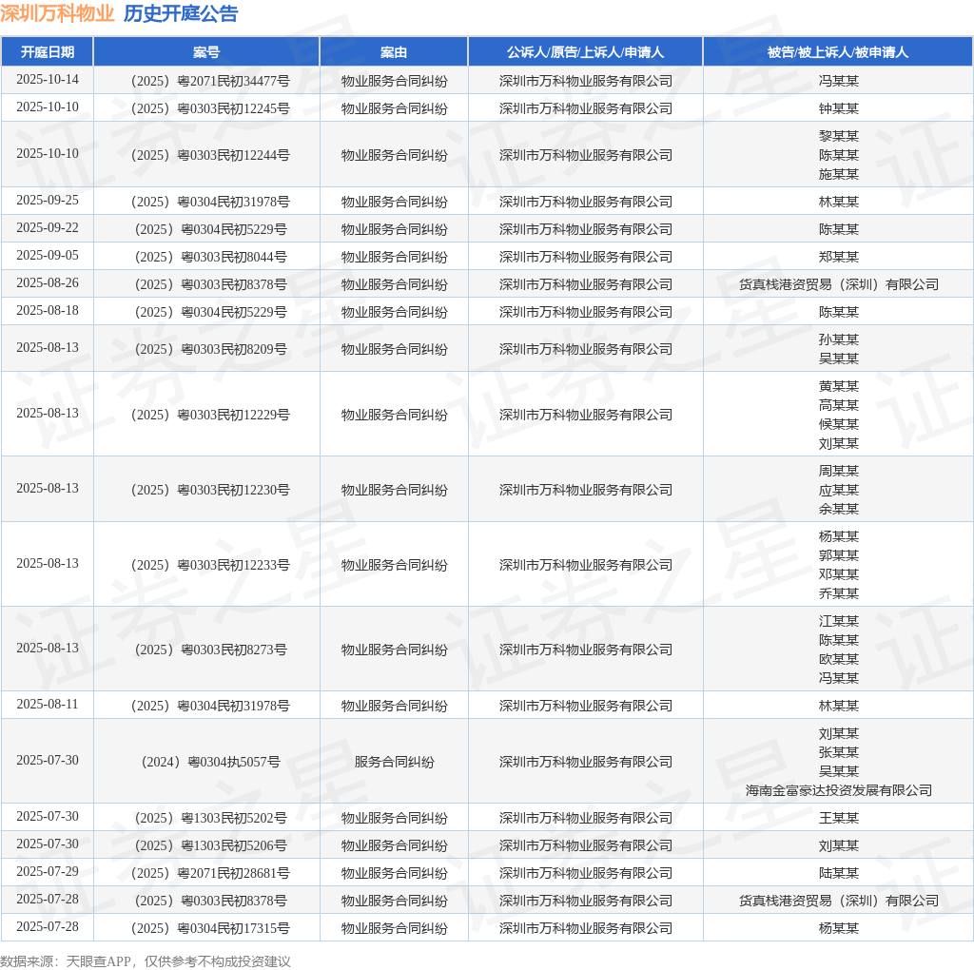The width and height of the screenshot is (974, 970).
Task: Click defendant 郭某某
Action: point(839,555)
